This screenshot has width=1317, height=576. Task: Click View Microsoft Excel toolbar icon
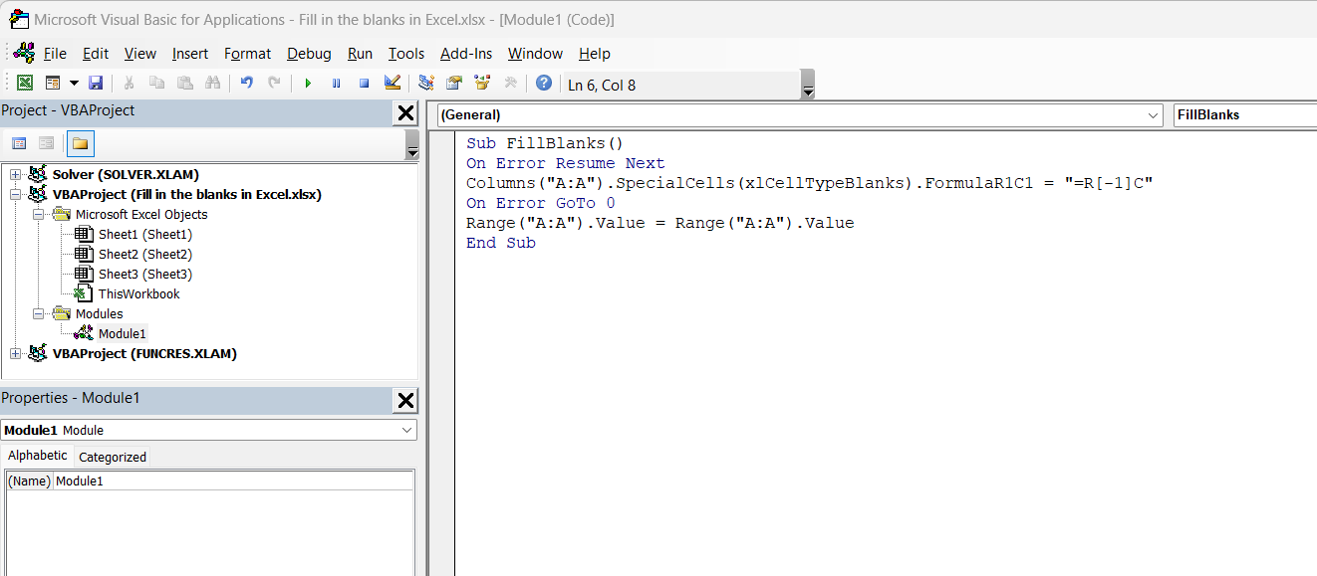pos(24,84)
